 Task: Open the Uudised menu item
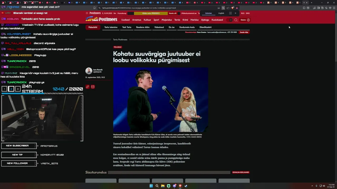[125, 20]
